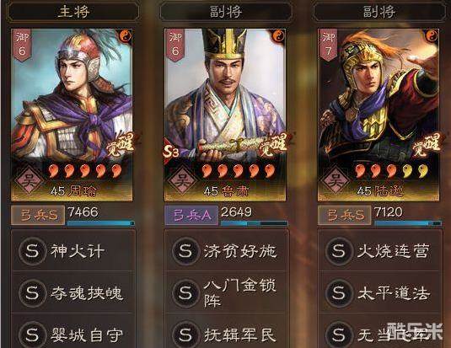This screenshot has height=348, width=451.
Task: Tap the 觉醒 awakening badge on 陆逊
Action: tap(427, 144)
